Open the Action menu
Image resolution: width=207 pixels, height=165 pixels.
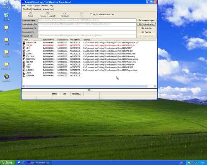tap(29, 6)
